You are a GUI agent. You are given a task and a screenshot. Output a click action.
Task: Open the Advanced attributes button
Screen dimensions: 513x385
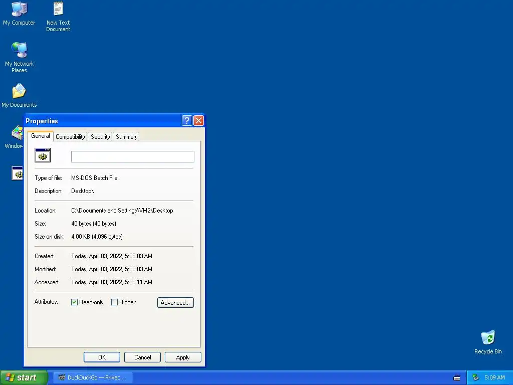pyautogui.click(x=175, y=302)
